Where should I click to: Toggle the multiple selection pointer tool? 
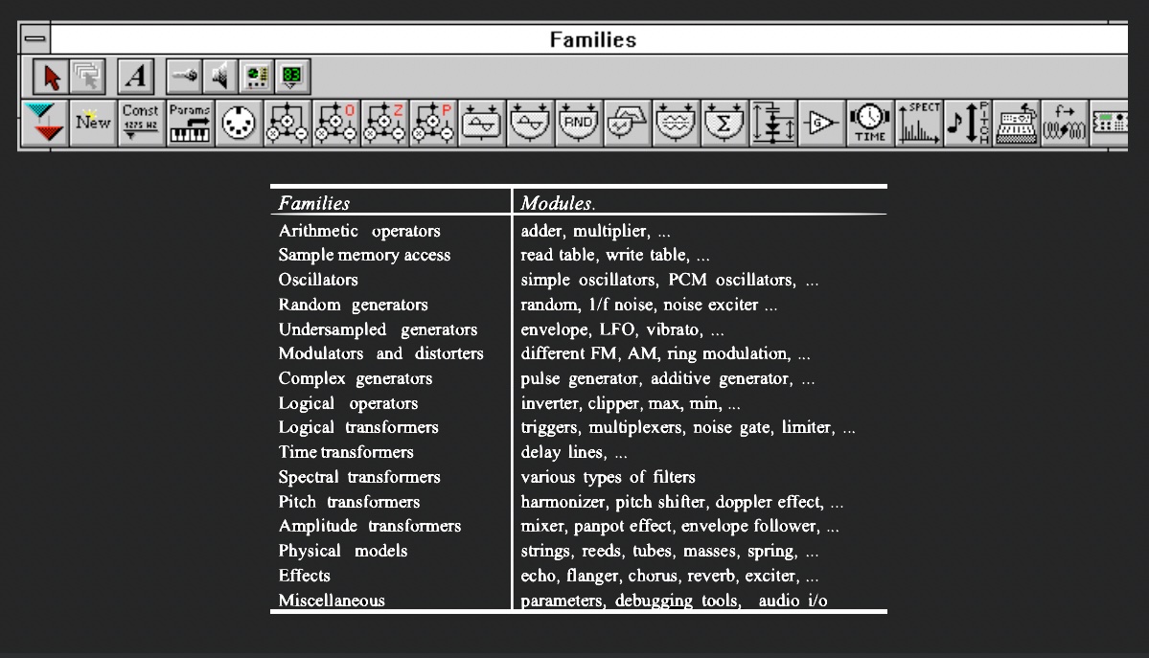tap(87, 76)
